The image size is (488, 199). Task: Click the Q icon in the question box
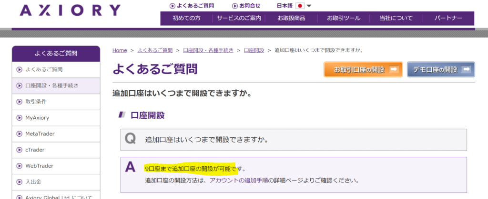(x=130, y=139)
